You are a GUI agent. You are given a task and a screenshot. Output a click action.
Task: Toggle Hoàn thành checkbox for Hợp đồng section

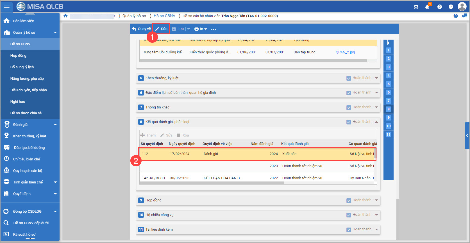349,200
